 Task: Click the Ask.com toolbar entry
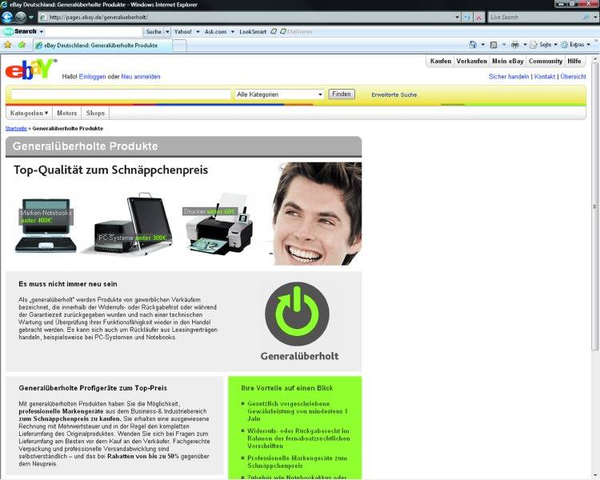(x=215, y=32)
